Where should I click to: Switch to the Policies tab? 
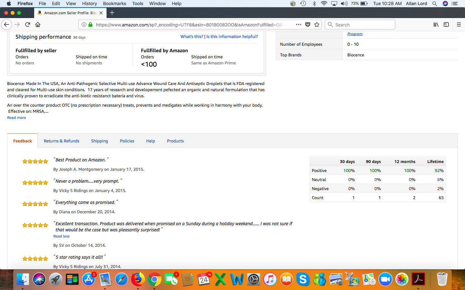click(x=127, y=141)
